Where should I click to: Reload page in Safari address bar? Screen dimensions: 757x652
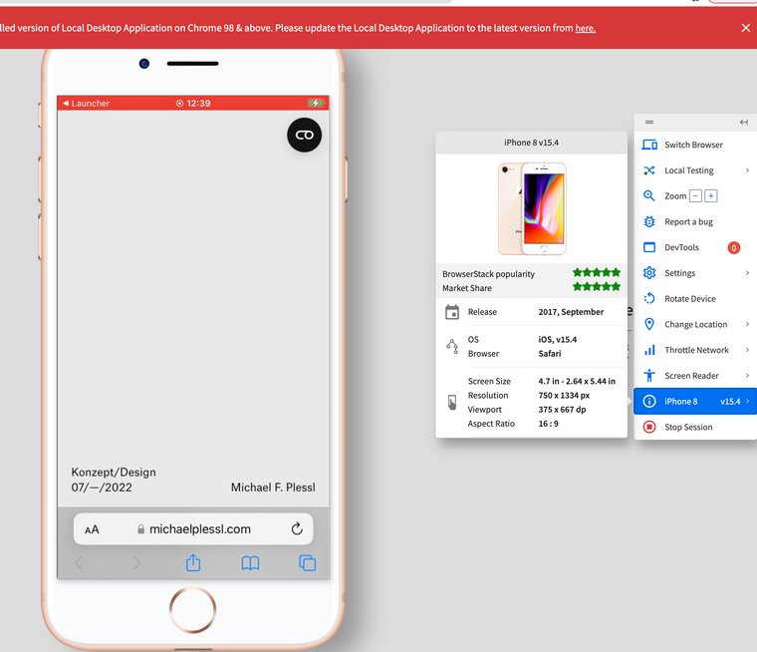click(297, 529)
